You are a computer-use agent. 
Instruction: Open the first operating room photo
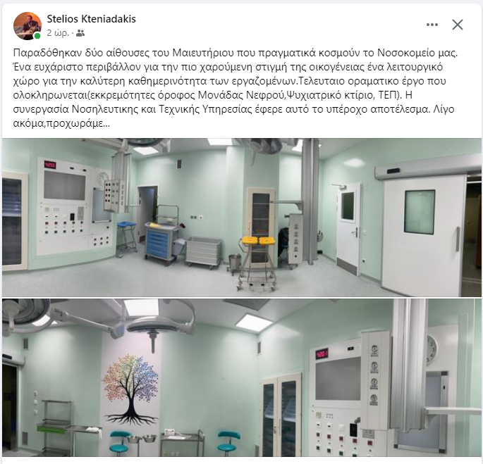point(241,218)
